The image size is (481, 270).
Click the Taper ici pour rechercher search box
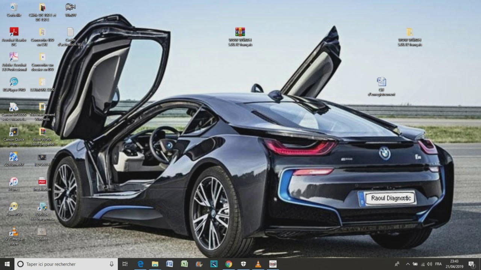click(x=66, y=264)
